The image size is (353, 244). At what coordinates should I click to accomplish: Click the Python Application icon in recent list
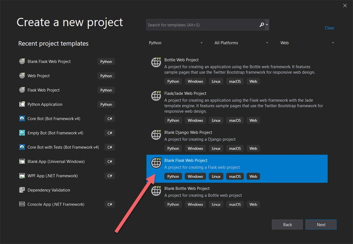pyautogui.click(x=22, y=104)
